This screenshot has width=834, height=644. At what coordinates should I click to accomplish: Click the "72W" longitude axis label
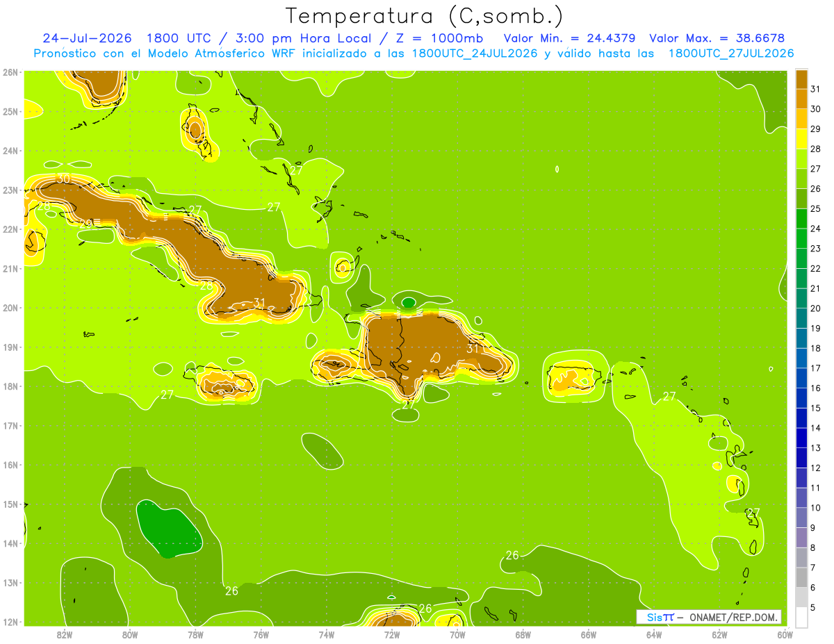click(392, 634)
